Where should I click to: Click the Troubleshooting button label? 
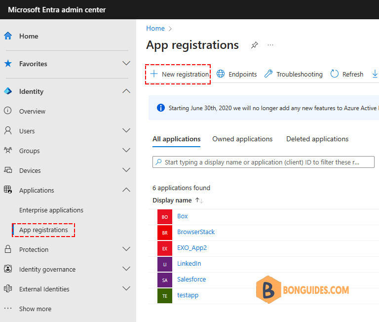pyautogui.click(x=300, y=74)
